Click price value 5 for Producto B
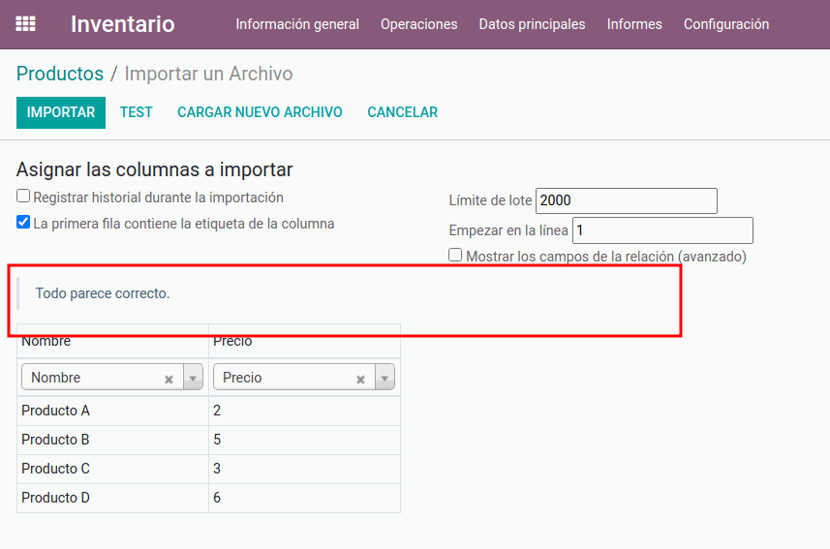Image resolution: width=830 pixels, height=549 pixels. (x=304, y=440)
